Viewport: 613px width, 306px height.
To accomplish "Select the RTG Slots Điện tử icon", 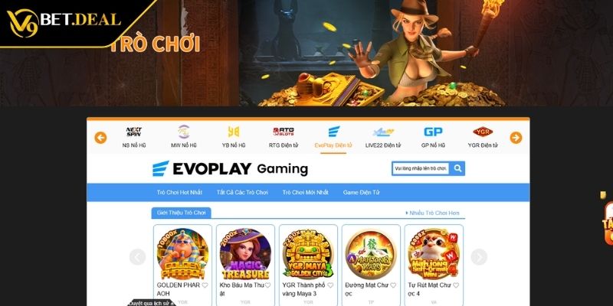I will pos(284,132).
